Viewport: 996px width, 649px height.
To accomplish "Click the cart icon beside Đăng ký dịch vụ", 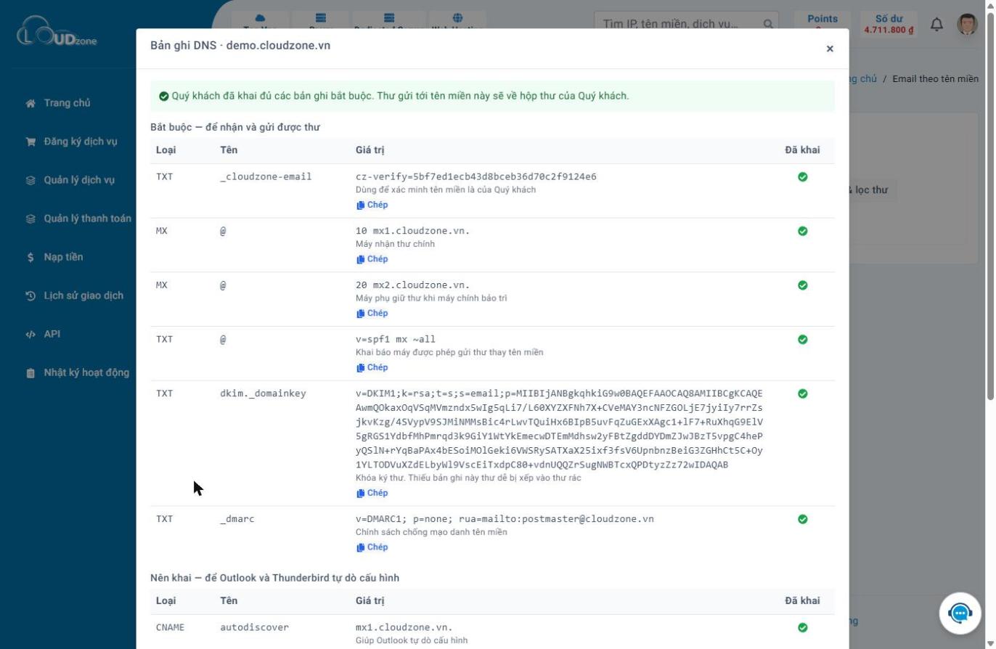I will coord(30,142).
